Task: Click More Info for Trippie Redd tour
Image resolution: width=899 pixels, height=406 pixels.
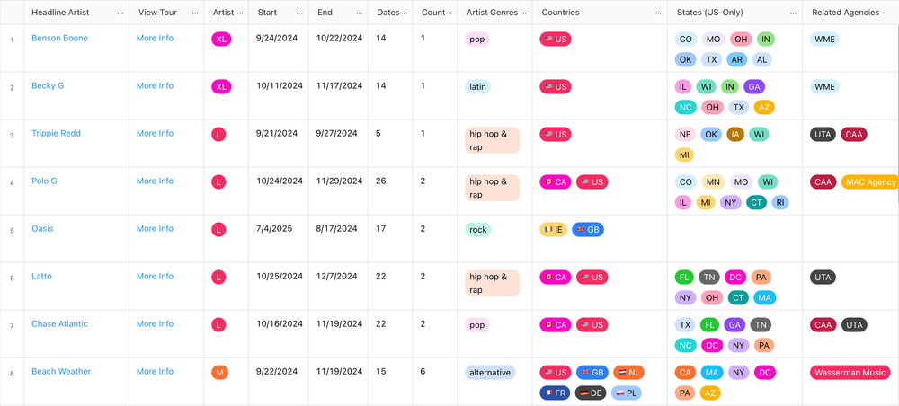Action: tap(155, 133)
